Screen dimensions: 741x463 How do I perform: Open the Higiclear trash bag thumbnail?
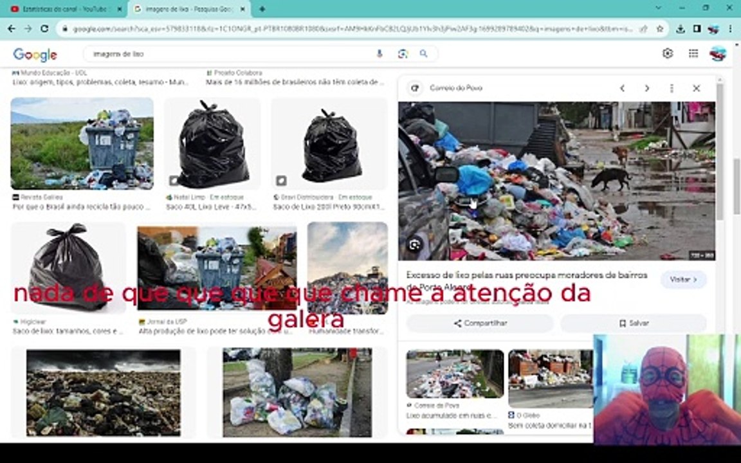68,268
